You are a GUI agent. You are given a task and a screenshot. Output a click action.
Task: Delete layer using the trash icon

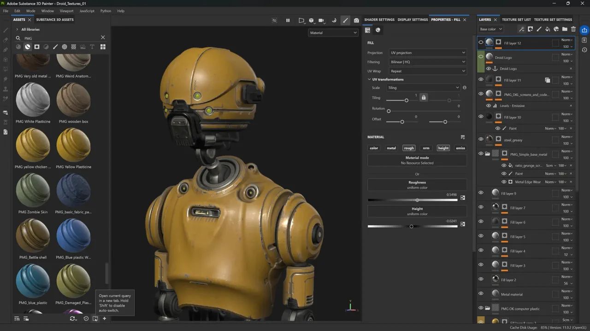(x=573, y=29)
